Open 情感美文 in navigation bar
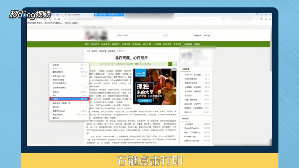This screenshot has height=168, width=299. pyautogui.click(x=116, y=44)
